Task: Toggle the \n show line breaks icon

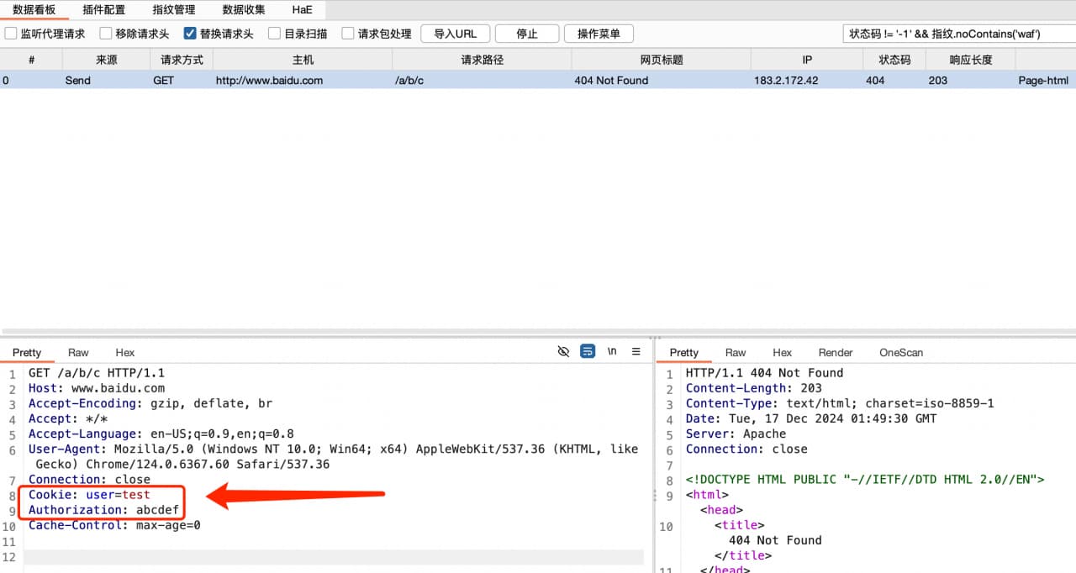Action: click(x=612, y=351)
